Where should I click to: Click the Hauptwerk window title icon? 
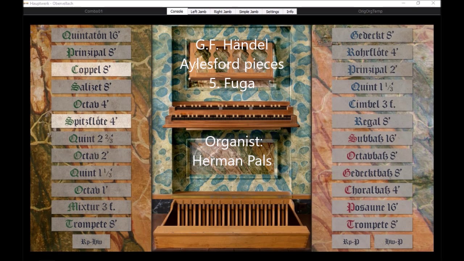click(26, 3)
